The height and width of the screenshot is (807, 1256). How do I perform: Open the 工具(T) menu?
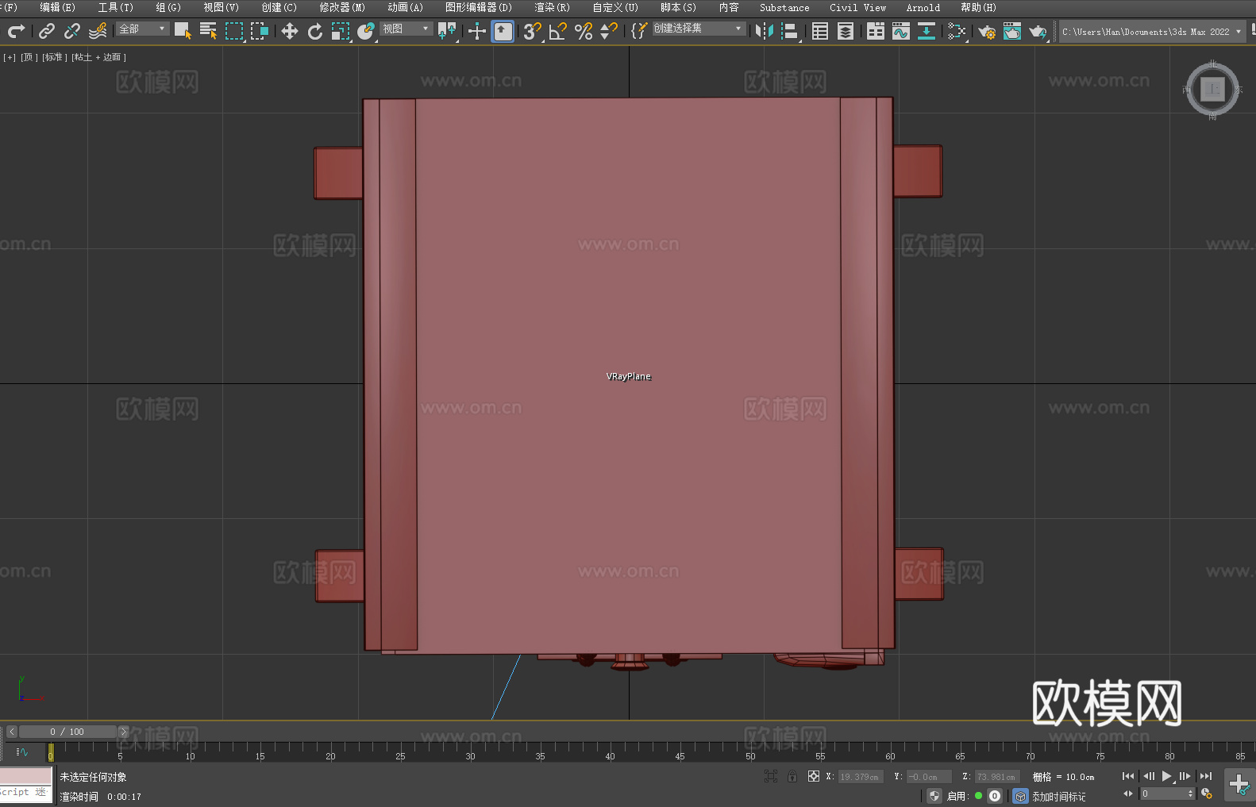click(x=115, y=7)
